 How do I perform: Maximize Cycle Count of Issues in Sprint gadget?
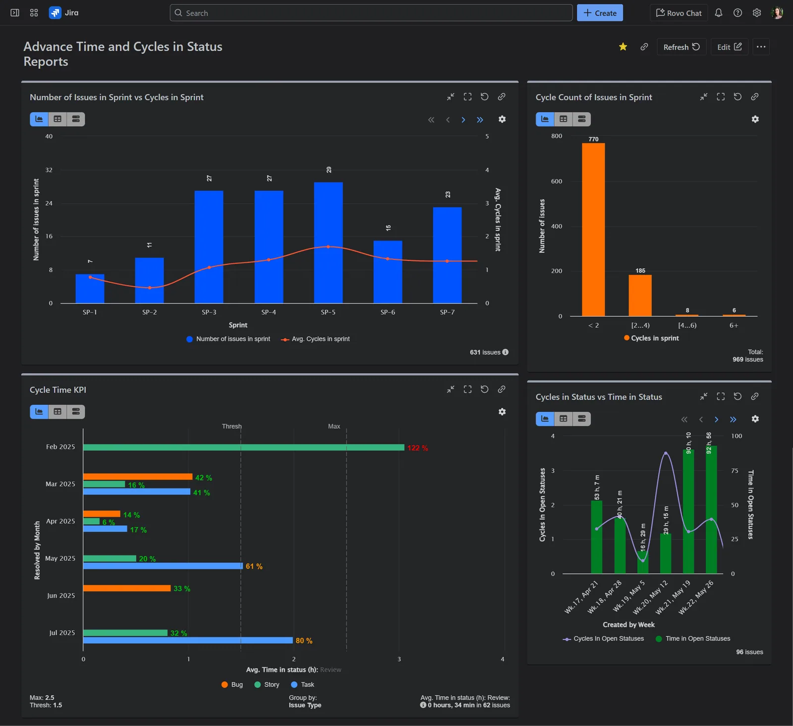pyautogui.click(x=721, y=97)
